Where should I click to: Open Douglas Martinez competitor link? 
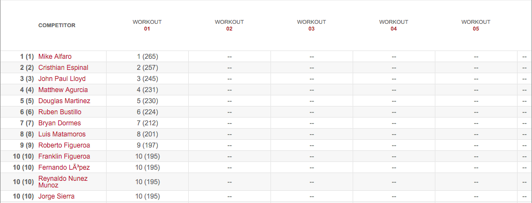click(64, 101)
